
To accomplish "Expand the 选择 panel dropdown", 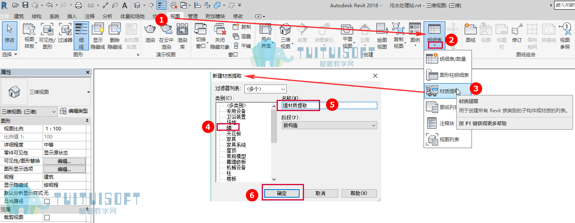I will (10, 54).
